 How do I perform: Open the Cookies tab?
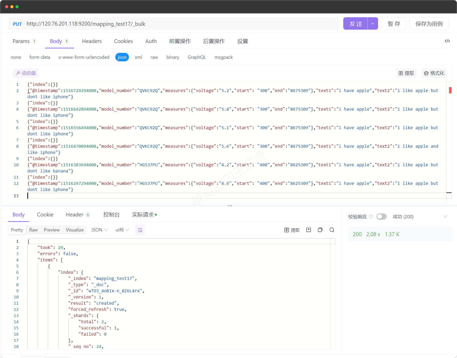123,41
